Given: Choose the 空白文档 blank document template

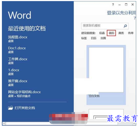Looking at the screenshot, I should point(106,75).
